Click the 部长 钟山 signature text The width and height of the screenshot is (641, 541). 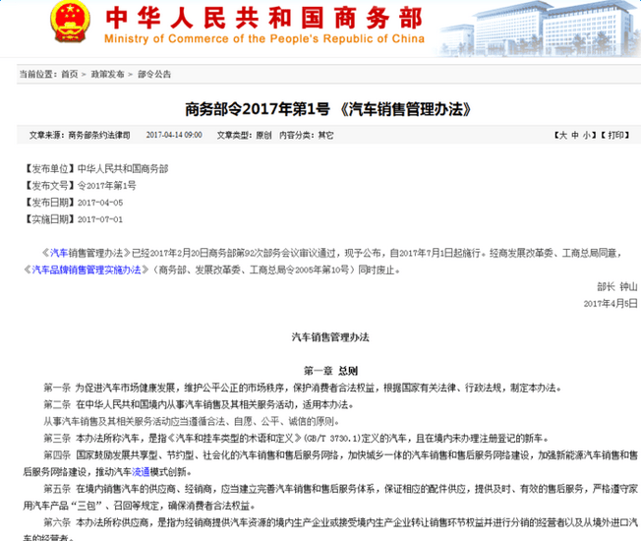[617, 286]
